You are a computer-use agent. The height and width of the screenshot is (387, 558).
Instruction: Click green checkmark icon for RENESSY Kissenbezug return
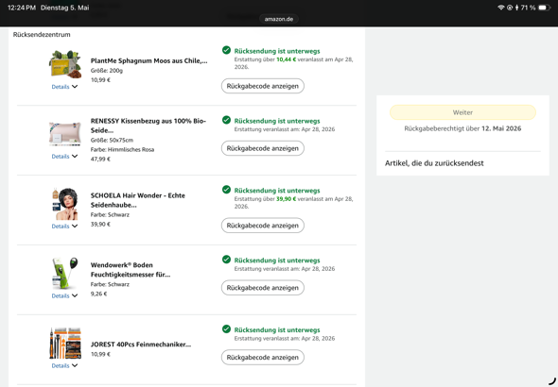click(x=226, y=120)
